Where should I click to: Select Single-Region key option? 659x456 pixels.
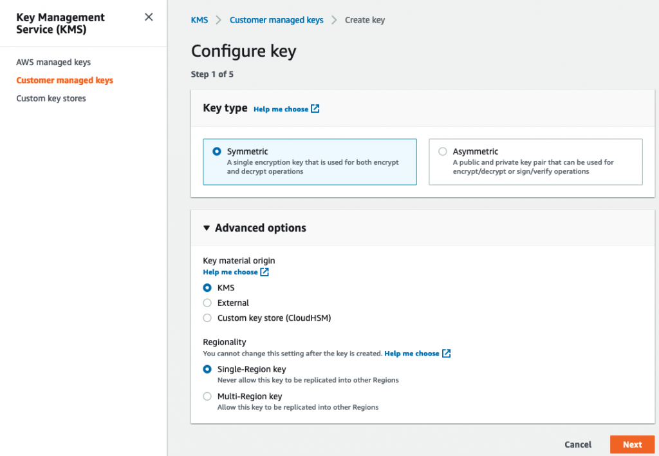[207, 370]
